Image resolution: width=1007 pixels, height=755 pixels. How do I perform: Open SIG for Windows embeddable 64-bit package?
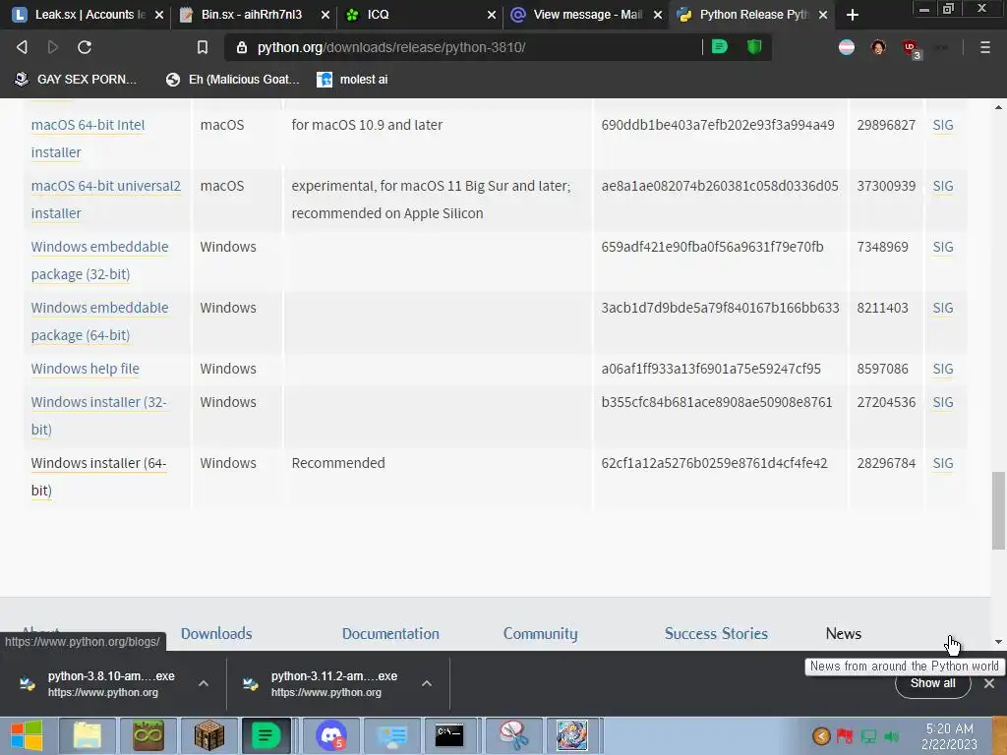pos(942,308)
